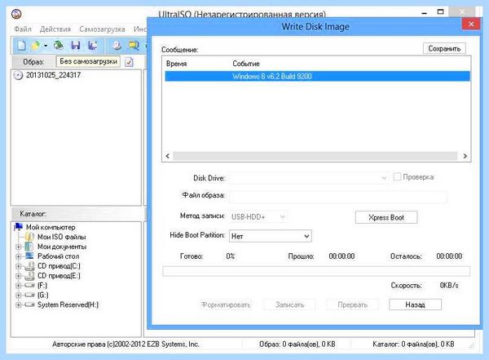Expand the System Reserved(H:) node
This screenshot has height=360, width=489.
point(19,305)
